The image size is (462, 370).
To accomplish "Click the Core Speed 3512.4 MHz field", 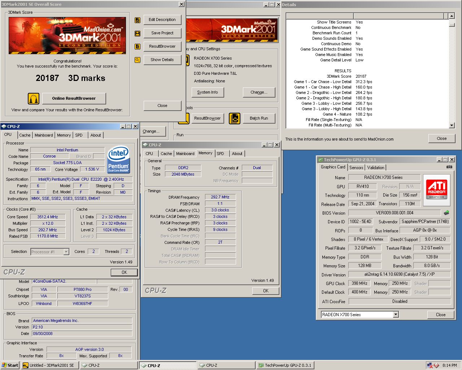I will click(x=48, y=217).
